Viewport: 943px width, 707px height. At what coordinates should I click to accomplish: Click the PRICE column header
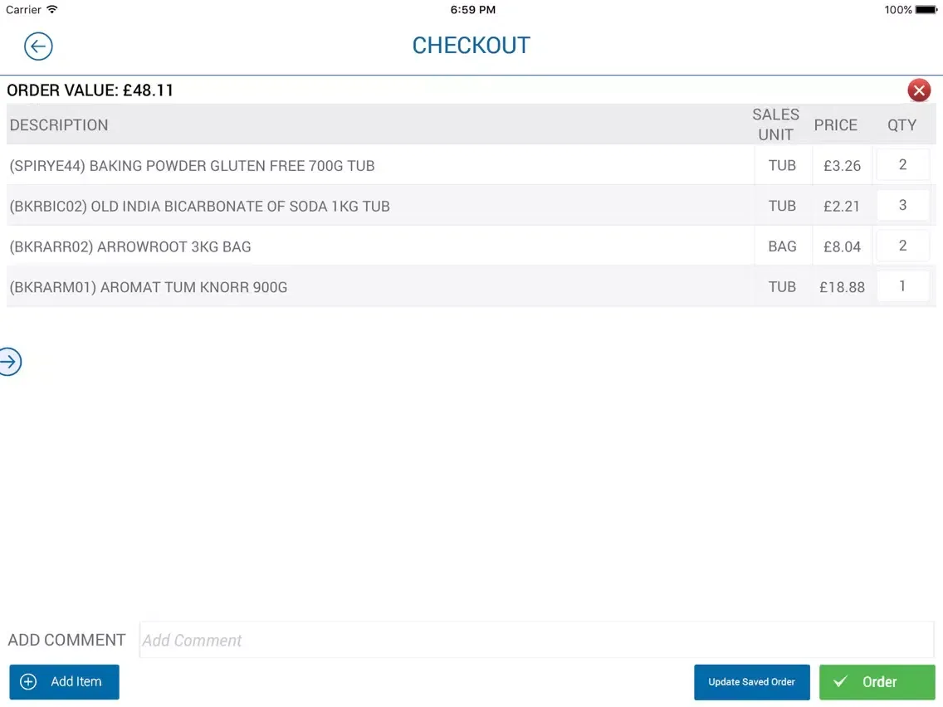click(835, 125)
